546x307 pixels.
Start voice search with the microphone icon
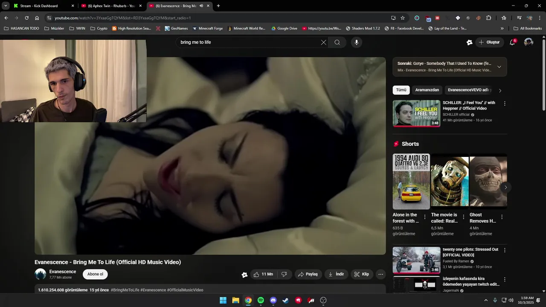click(x=357, y=42)
